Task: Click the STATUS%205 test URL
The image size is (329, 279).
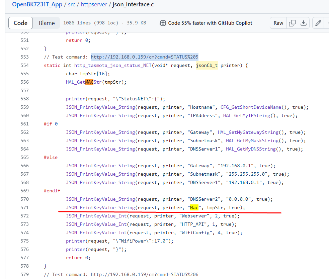Action: [145, 57]
